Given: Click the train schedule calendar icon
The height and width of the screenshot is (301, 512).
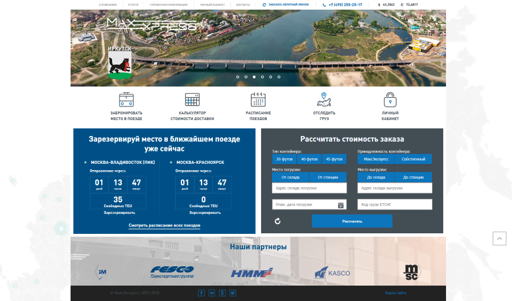Looking at the screenshot, I should point(259,100).
